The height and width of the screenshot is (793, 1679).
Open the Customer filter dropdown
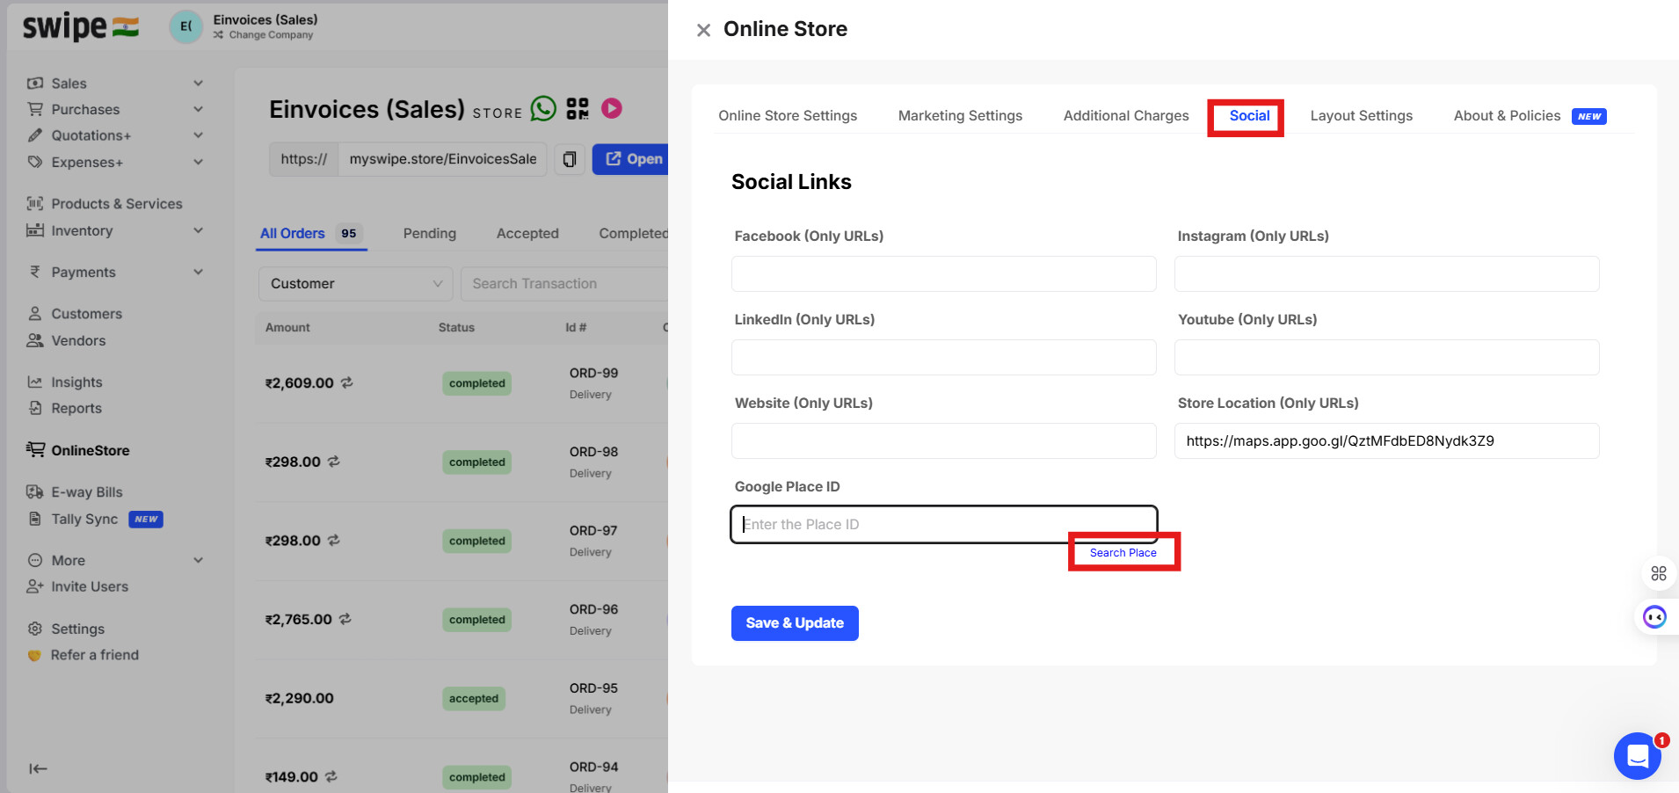click(355, 284)
